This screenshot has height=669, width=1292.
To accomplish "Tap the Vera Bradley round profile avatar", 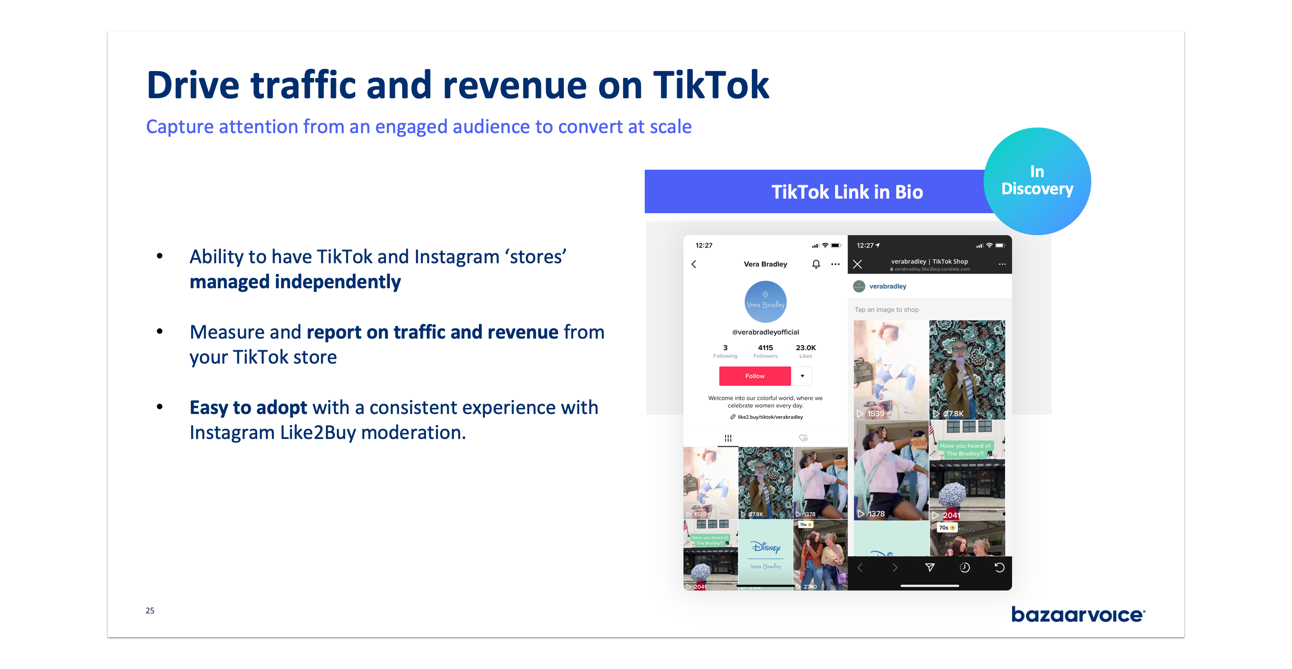I will pos(765,302).
